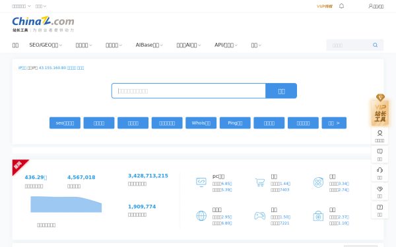
Task: Click the pc monitor code icon
Action: (201, 182)
